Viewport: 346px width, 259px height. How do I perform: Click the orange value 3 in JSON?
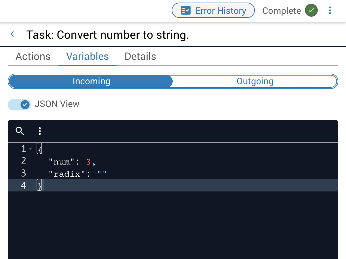[x=89, y=162]
